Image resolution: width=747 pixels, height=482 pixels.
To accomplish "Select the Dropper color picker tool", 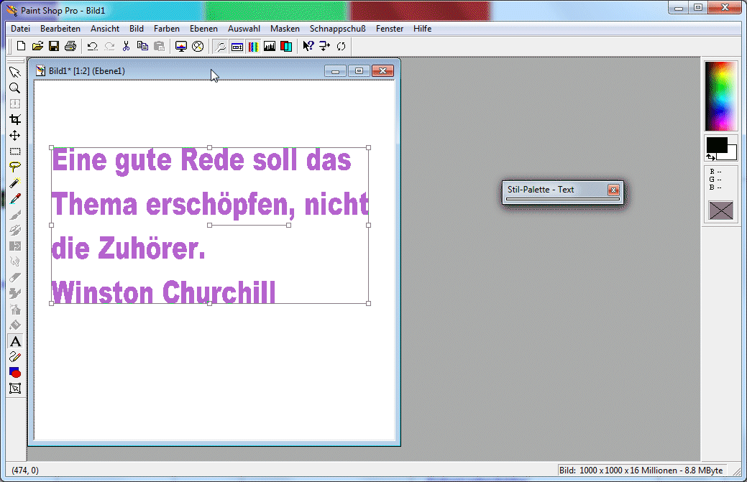I will point(15,199).
